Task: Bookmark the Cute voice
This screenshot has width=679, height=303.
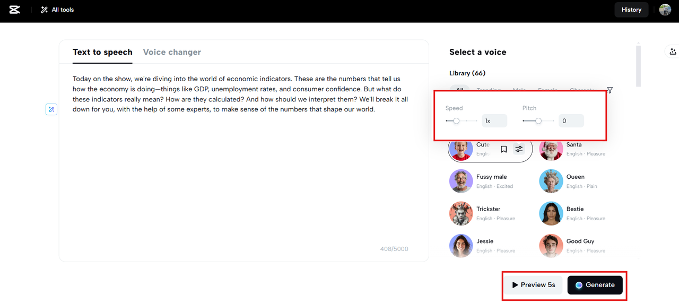Action: click(503, 150)
